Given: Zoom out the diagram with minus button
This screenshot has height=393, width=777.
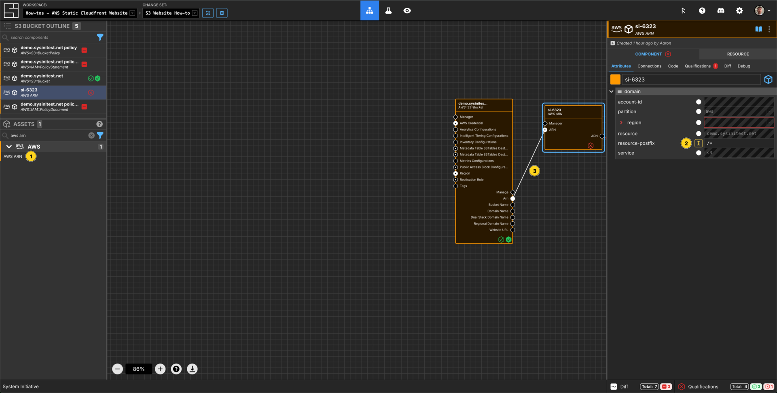Looking at the screenshot, I should [x=117, y=369].
